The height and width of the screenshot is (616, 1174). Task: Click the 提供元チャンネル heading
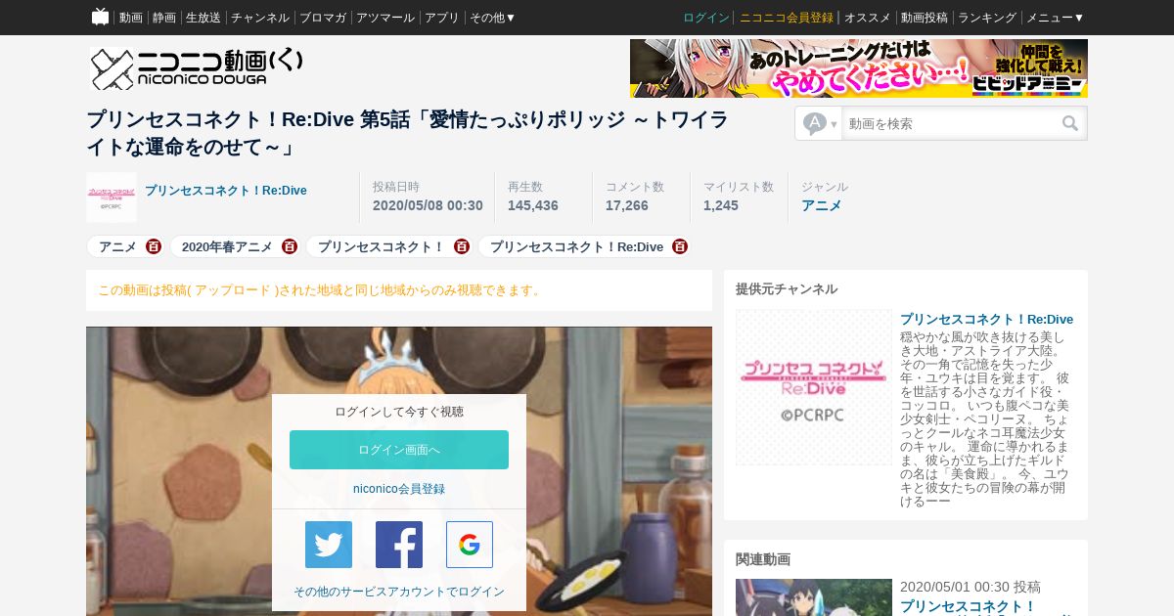click(x=787, y=288)
